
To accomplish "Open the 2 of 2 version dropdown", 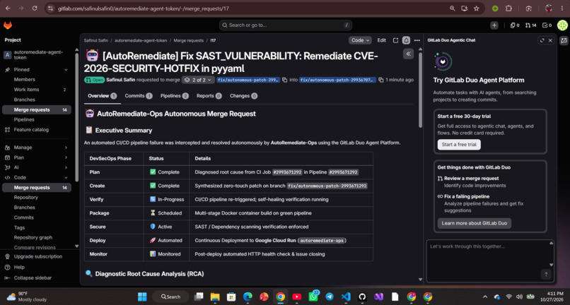I will [199, 80].
